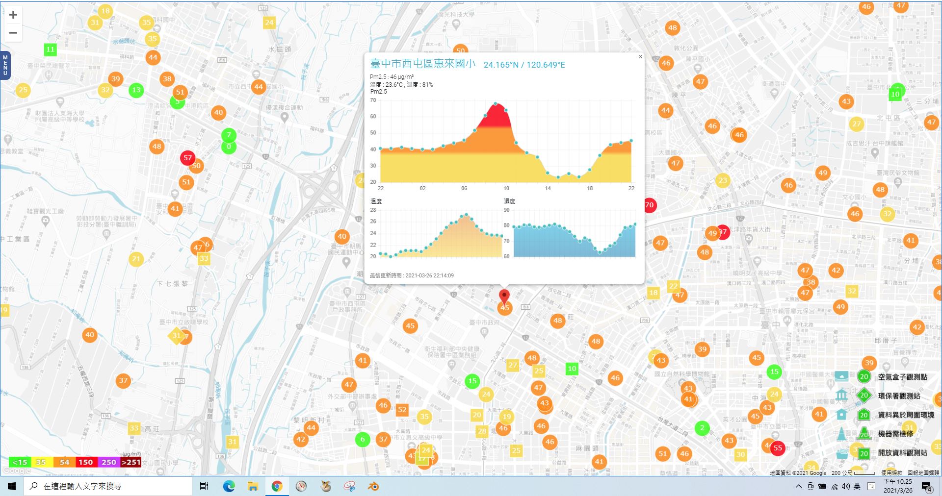Click the coordinates 24.165°N / 120.649°E
The image size is (942, 496).
tap(524, 65)
